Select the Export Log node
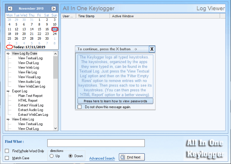The width and height of the screenshot is (231, 164). click(x=20, y=91)
